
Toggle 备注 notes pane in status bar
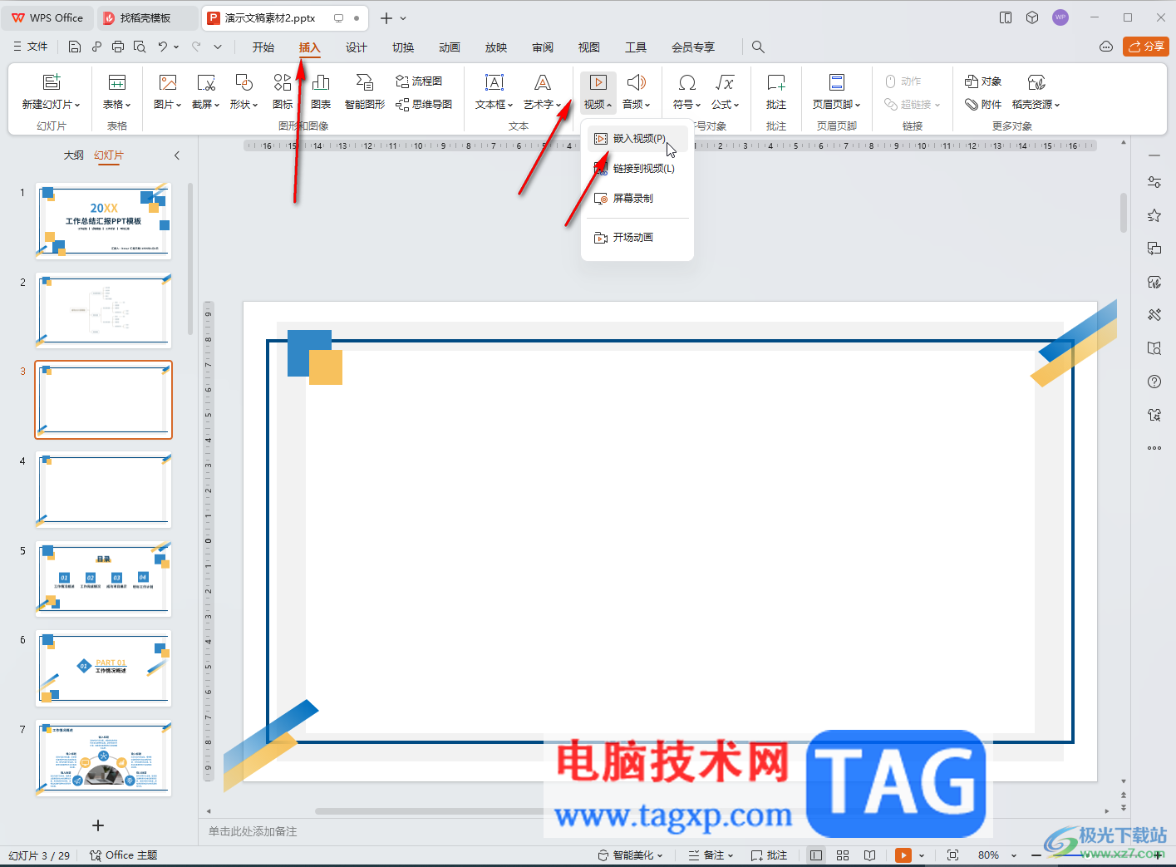coord(711,855)
